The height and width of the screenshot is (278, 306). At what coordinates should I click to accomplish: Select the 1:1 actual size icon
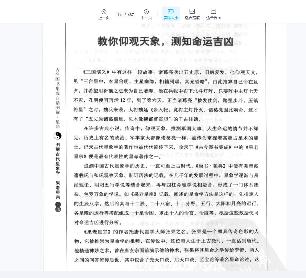click(x=171, y=11)
